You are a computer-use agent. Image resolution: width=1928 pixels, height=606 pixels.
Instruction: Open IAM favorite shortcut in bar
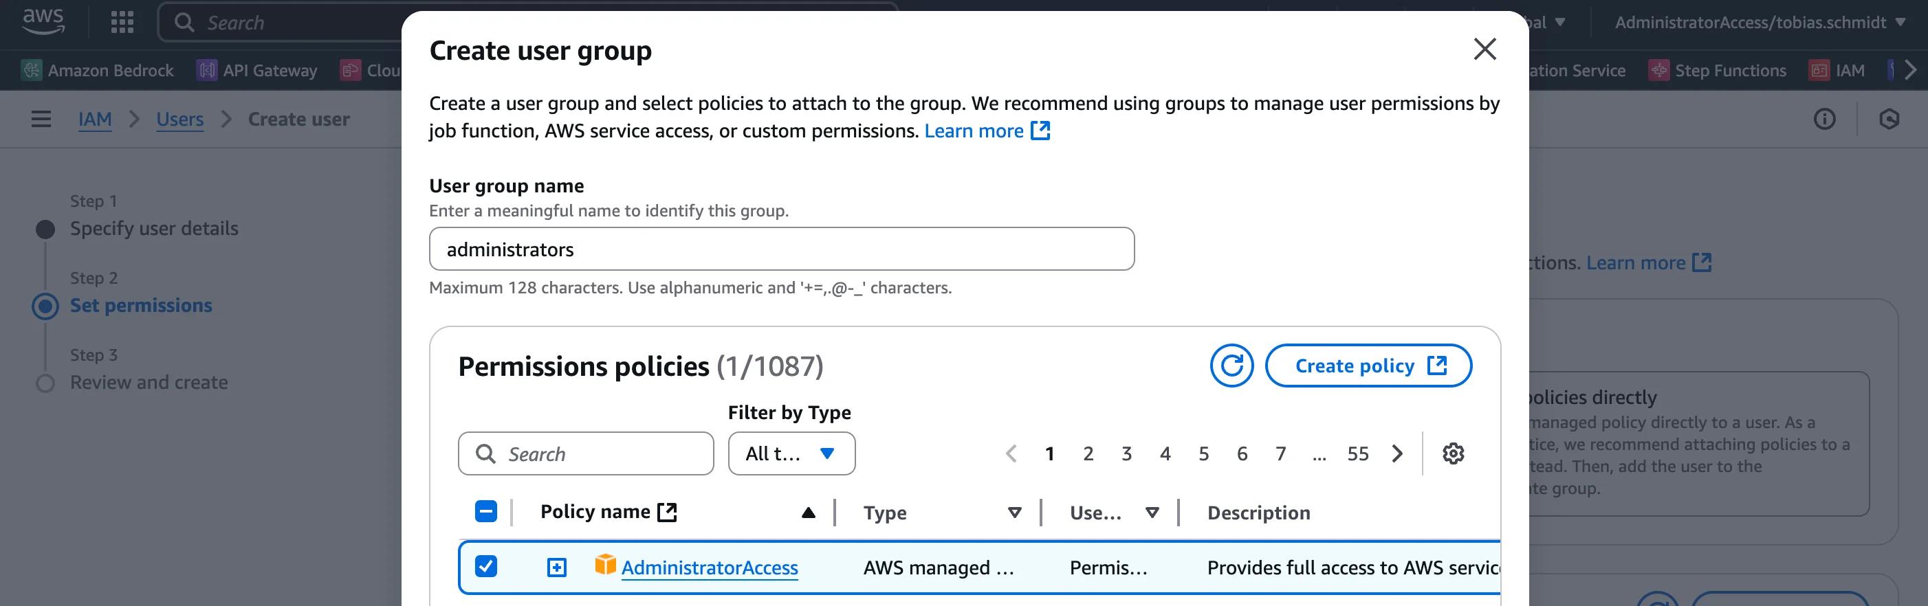1837,70
